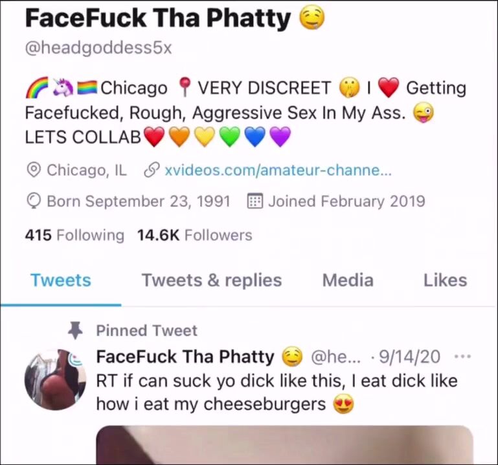Switch to the Likes tab
This screenshot has width=498, height=465.
point(445,280)
